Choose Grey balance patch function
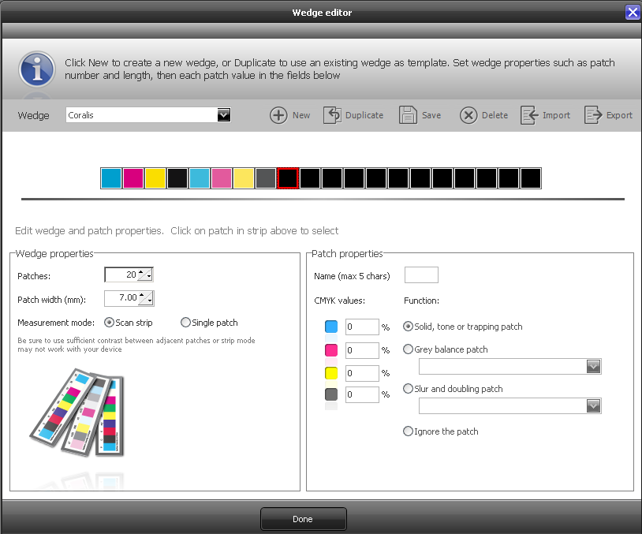 [408, 349]
